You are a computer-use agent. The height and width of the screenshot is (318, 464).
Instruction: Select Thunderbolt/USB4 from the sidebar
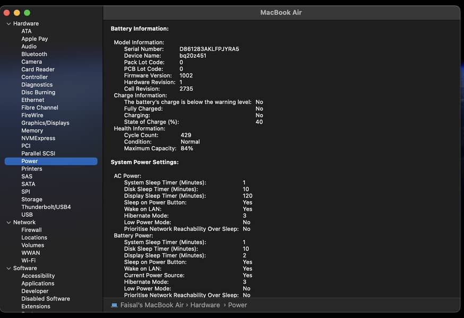(46, 207)
